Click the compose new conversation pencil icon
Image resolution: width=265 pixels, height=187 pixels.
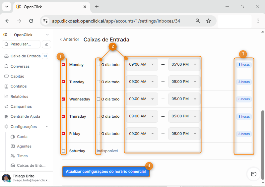click(46, 44)
